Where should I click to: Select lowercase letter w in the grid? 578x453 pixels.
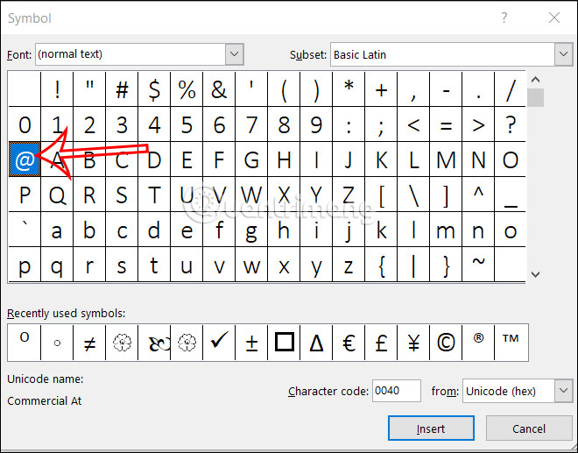tap(251, 265)
